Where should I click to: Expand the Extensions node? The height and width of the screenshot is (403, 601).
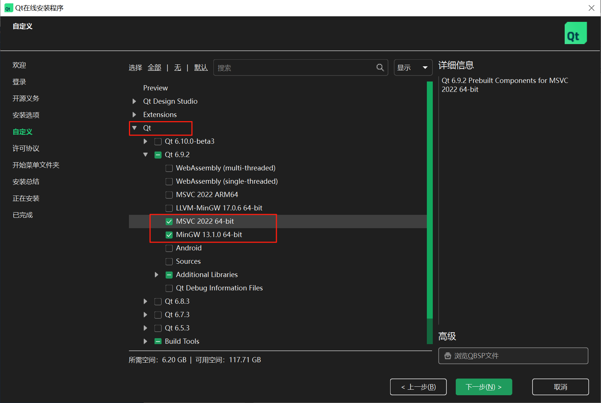click(135, 114)
